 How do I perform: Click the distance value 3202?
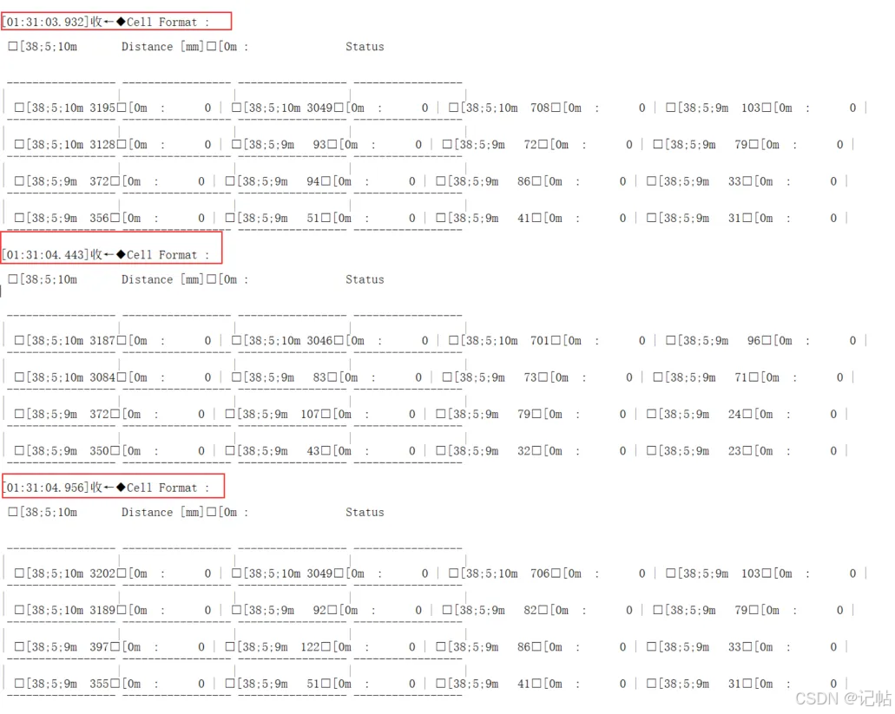point(102,573)
